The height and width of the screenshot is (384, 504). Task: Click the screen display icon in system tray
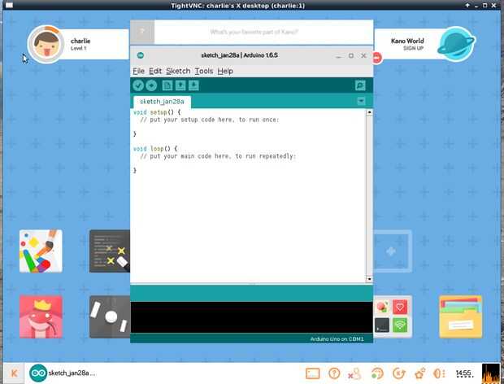click(312, 373)
